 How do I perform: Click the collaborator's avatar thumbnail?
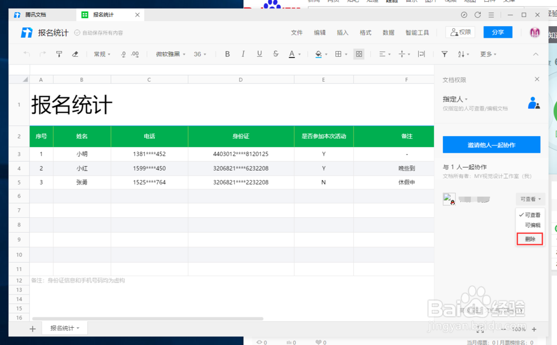pos(449,199)
